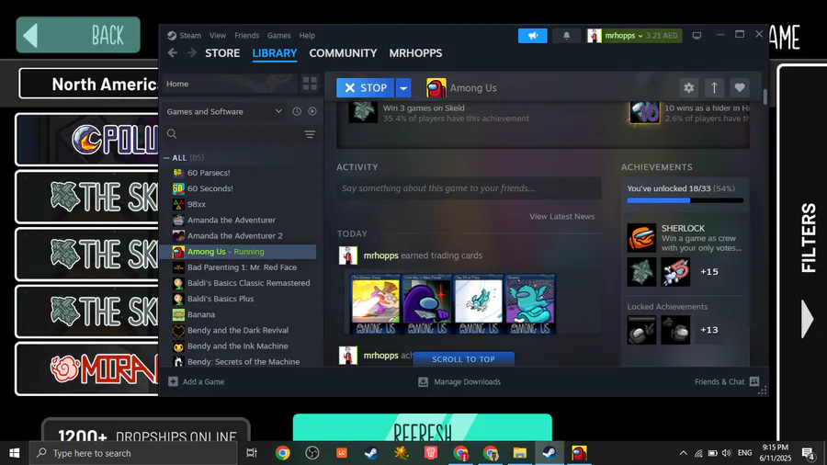Open Task View in Windows taskbar
This screenshot has height=465, width=827.
pos(252,453)
